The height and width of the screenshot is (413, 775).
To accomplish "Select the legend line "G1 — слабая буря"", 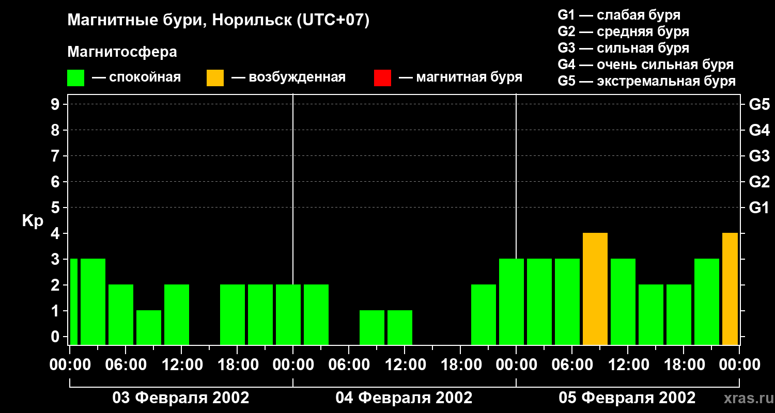I will coord(619,15).
